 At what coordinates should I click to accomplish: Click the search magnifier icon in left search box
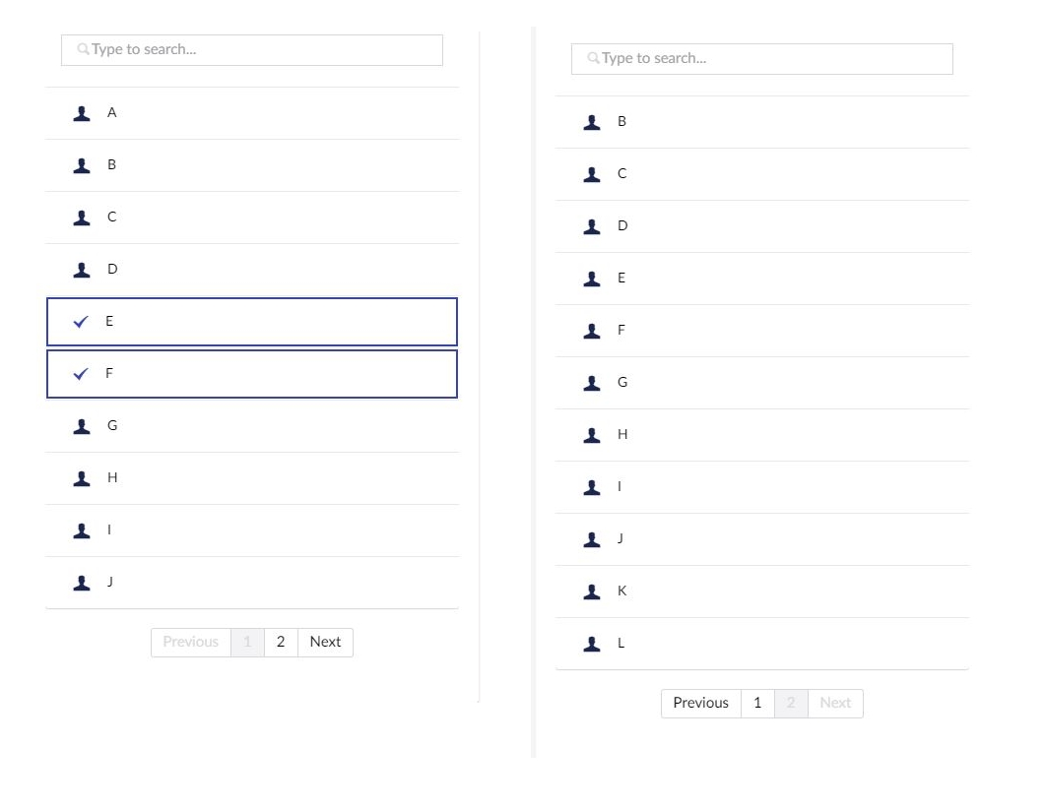pos(83,49)
